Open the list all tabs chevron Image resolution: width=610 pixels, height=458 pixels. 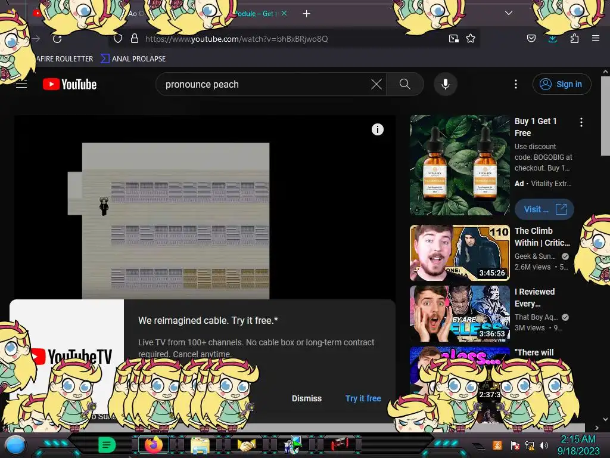coord(509,13)
